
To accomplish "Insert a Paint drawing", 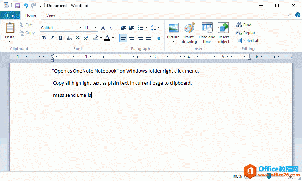I will point(189,33).
